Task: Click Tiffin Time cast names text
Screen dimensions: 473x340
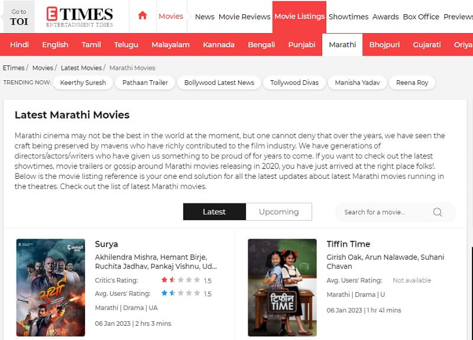Action: (x=385, y=261)
